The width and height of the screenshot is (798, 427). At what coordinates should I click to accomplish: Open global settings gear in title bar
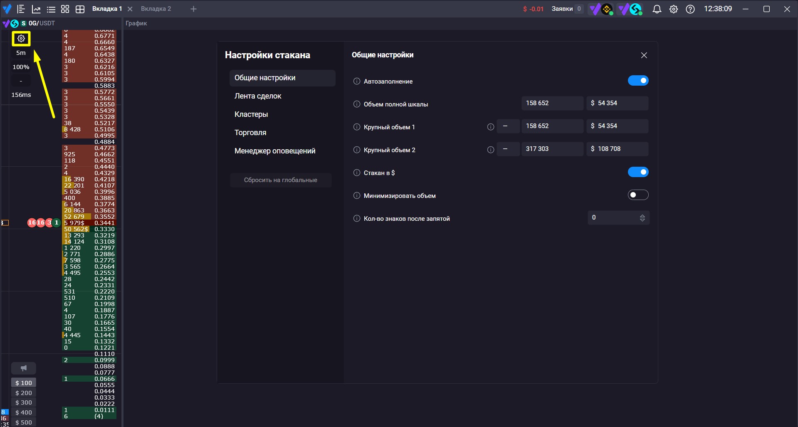click(674, 9)
